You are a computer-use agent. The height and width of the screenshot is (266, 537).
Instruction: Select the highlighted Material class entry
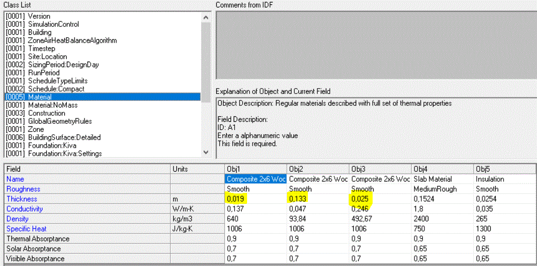click(103, 97)
